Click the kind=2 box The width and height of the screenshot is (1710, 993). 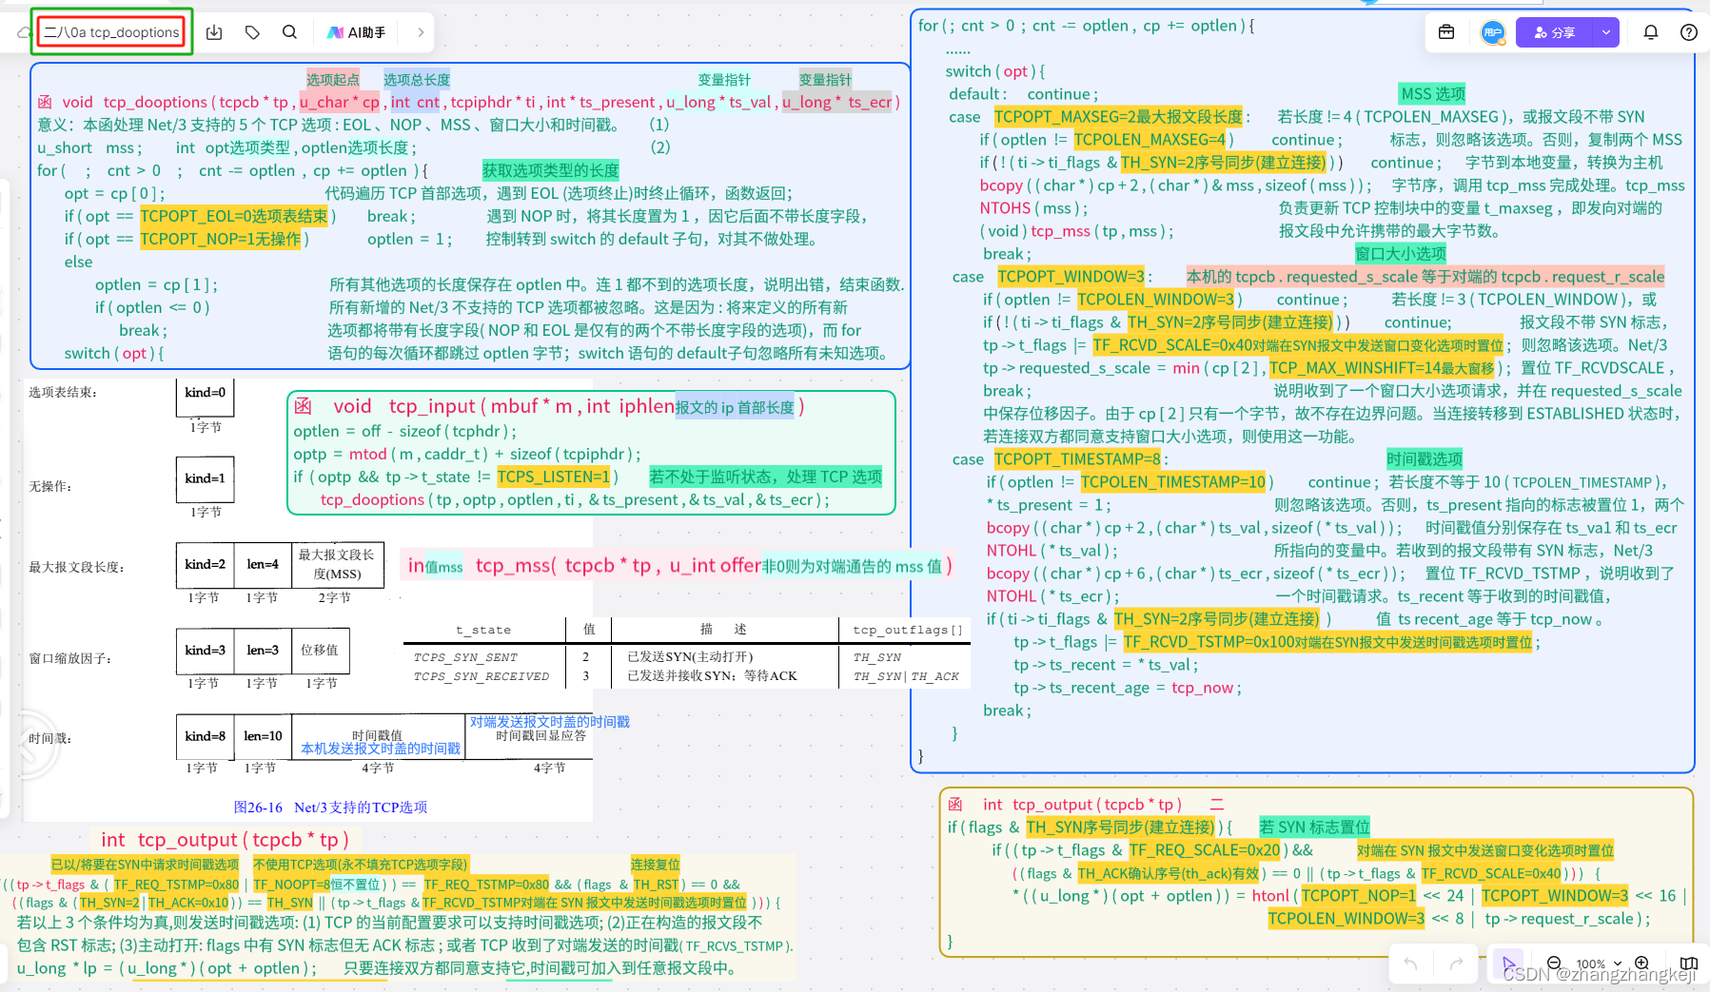click(205, 565)
